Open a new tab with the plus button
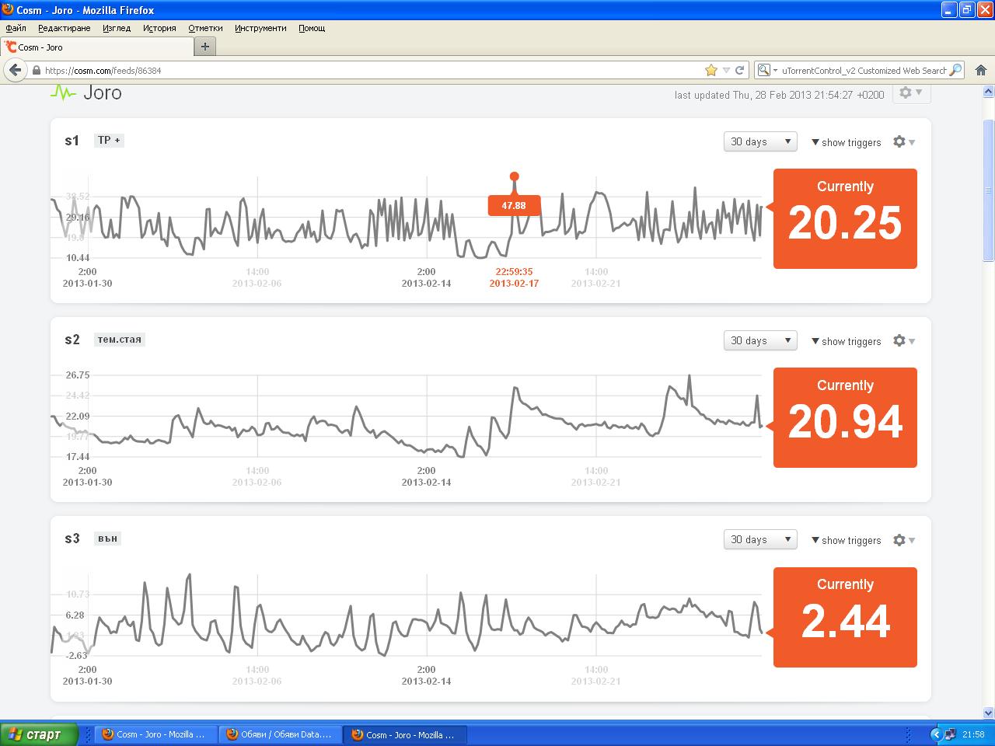 tap(205, 47)
